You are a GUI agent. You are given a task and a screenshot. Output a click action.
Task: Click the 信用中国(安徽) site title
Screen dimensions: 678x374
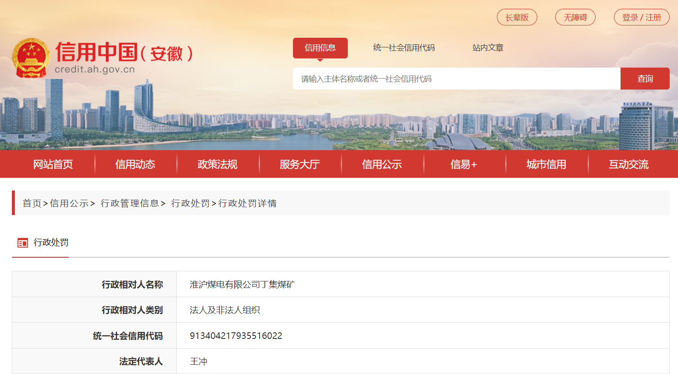[x=124, y=53]
